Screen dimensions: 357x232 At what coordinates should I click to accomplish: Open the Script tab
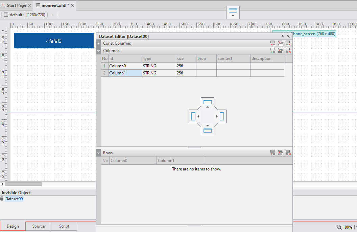[64, 226]
